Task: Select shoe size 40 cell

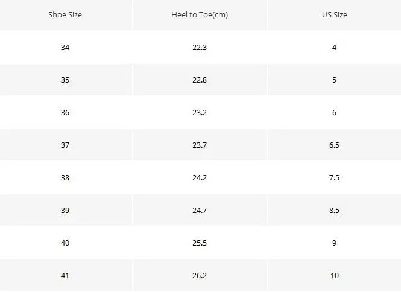Action: (65, 243)
